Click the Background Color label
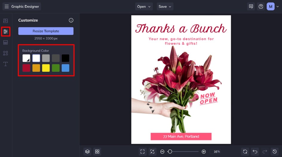The height and width of the screenshot is (157, 282). coord(36,51)
